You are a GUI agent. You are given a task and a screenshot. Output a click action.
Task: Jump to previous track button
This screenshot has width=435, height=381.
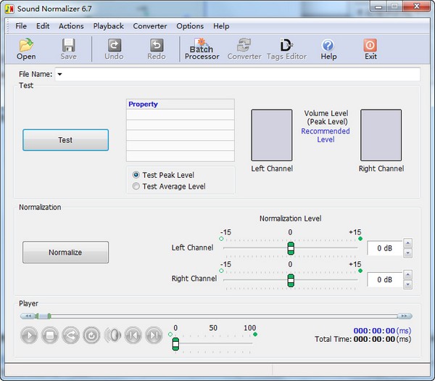coord(133,335)
